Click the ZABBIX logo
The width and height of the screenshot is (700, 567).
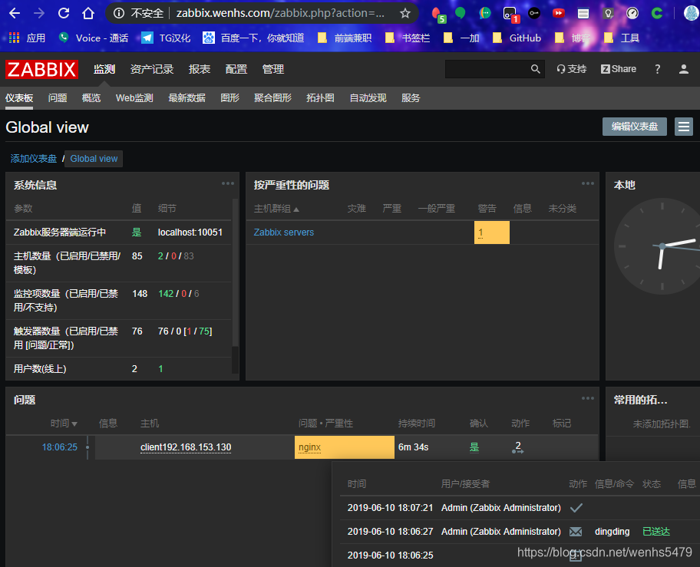pyautogui.click(x=42, y=69)
